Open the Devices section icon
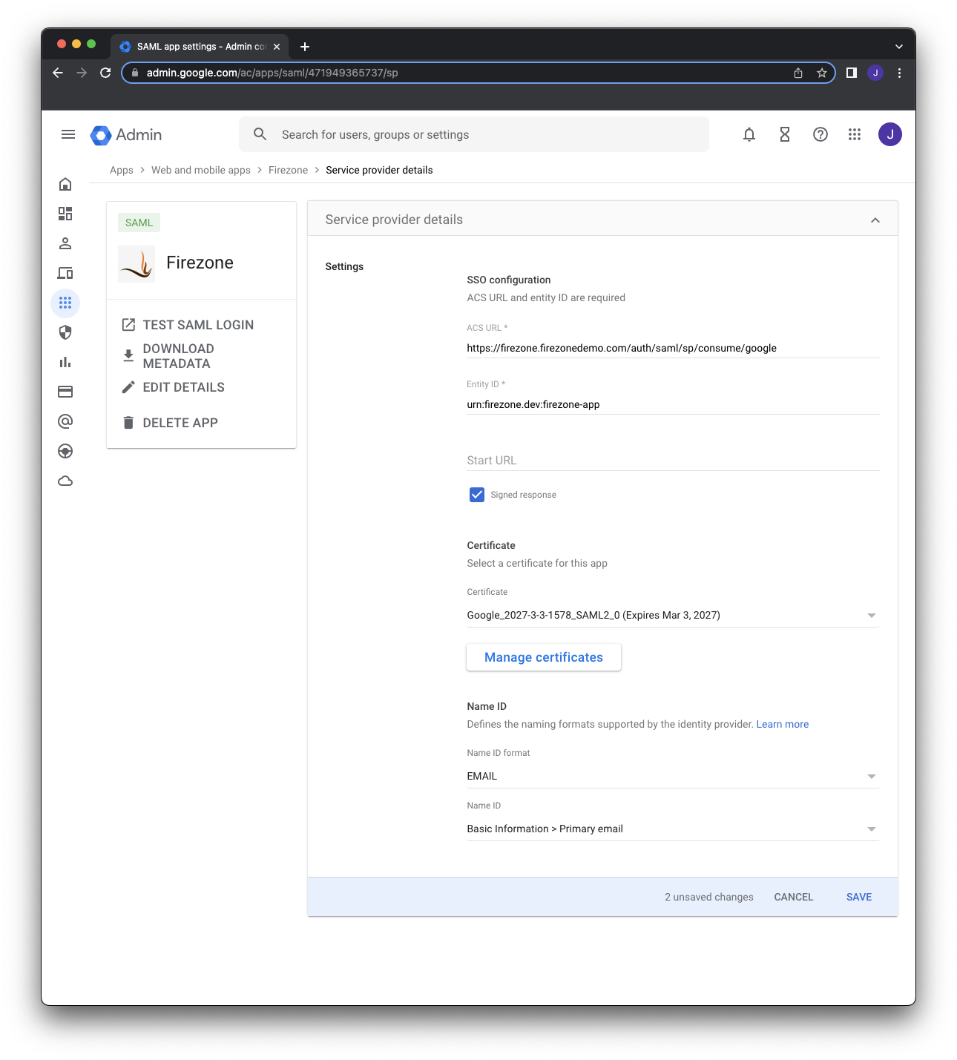 click(65, 273)
